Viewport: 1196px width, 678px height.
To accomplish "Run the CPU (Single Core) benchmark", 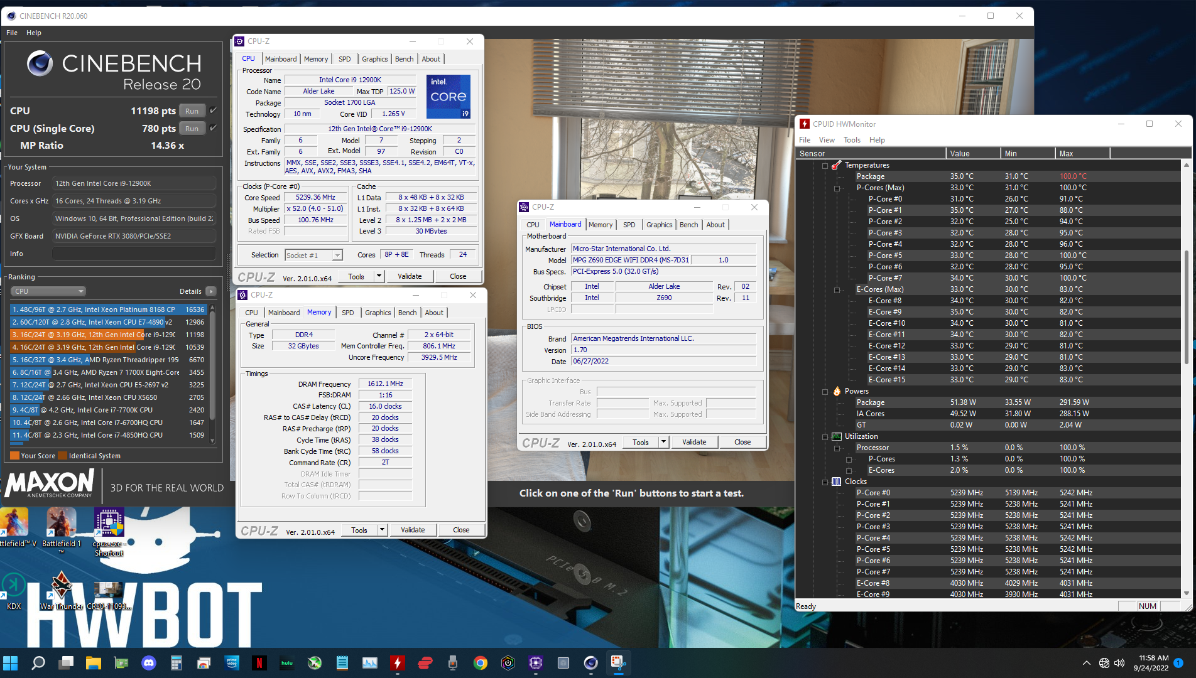I will [192, 128].
